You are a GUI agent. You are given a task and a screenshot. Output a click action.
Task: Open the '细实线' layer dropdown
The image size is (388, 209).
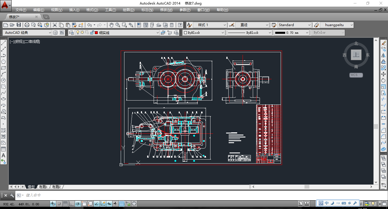[x=158, y=33]
